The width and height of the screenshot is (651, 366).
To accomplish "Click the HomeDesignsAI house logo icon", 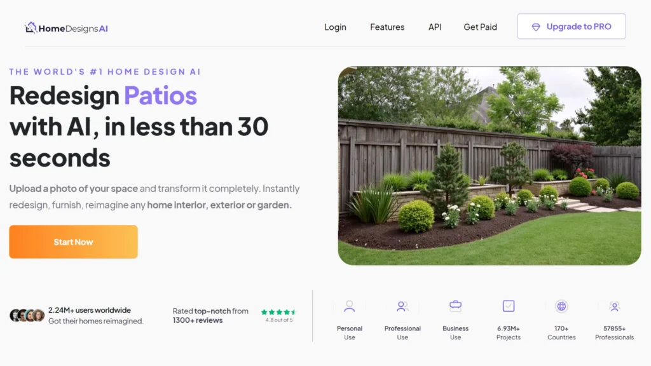I will (31, 27).
